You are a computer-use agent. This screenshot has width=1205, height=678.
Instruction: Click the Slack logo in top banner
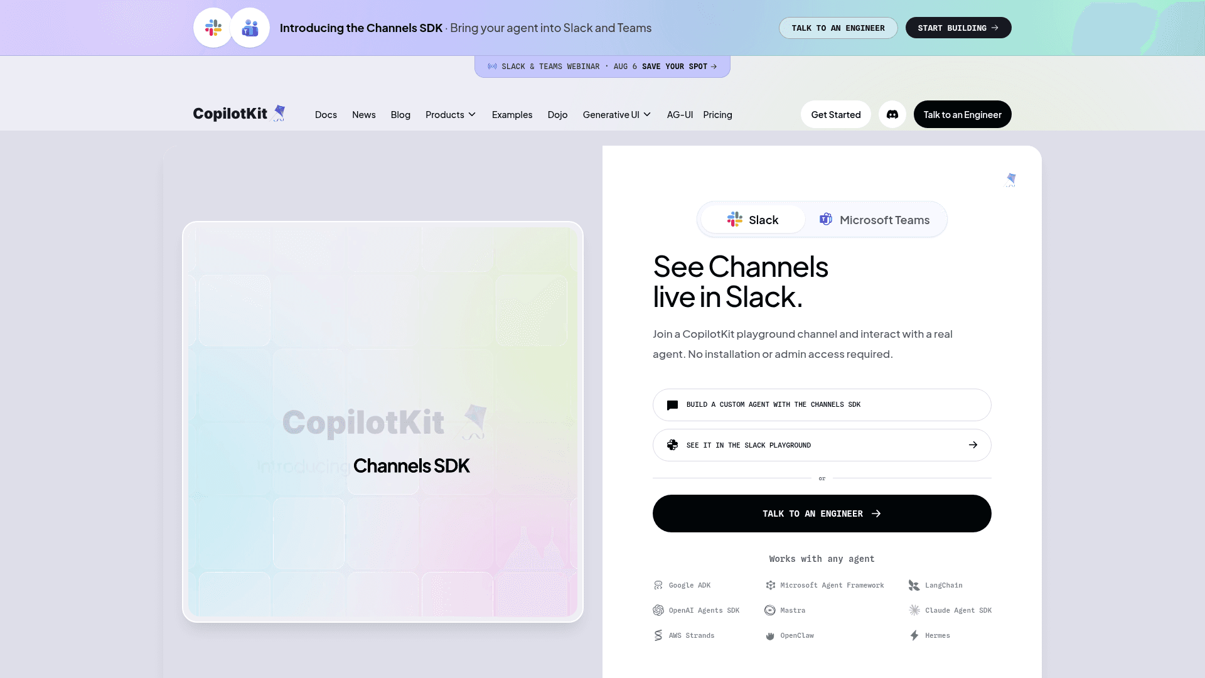213,28
